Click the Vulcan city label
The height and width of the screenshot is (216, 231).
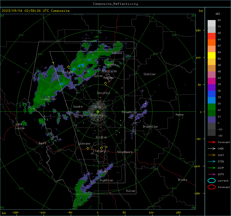pyautogui.click(x=130, y=191)
